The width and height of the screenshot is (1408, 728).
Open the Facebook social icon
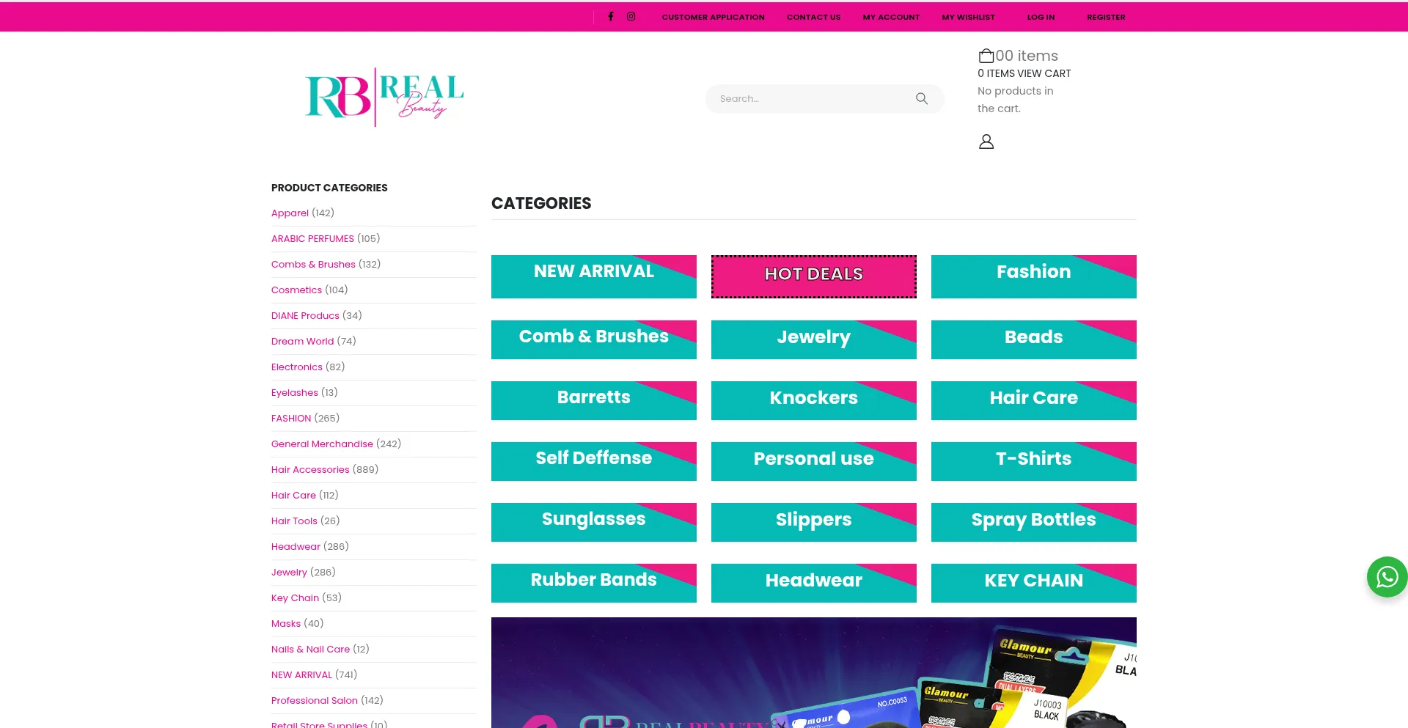pyautogui.click(x=610, y=16)
